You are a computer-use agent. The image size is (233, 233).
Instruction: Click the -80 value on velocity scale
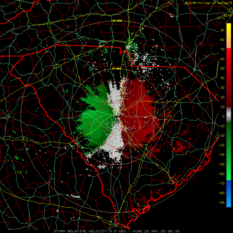pyautogui.click(x=221, y=193)
